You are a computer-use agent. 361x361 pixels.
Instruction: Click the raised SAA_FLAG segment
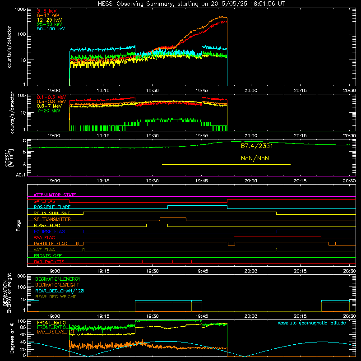click(x=278, y=236)
